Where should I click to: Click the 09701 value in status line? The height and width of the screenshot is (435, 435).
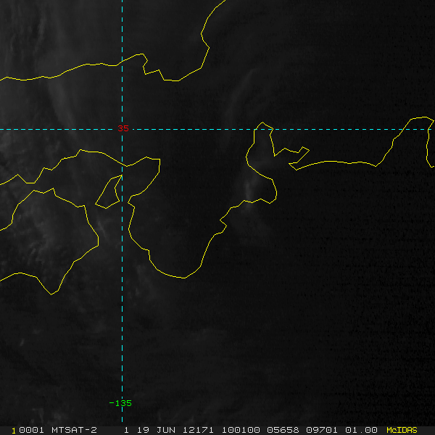coord(322,430)
